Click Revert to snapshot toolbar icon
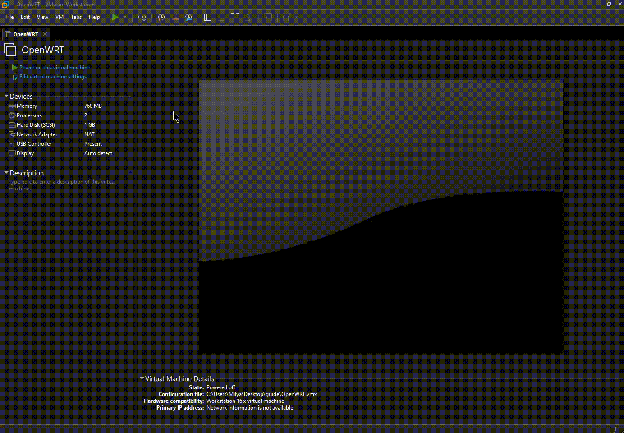The height and width of the screenshot is (433, 624). coord(175,17)
